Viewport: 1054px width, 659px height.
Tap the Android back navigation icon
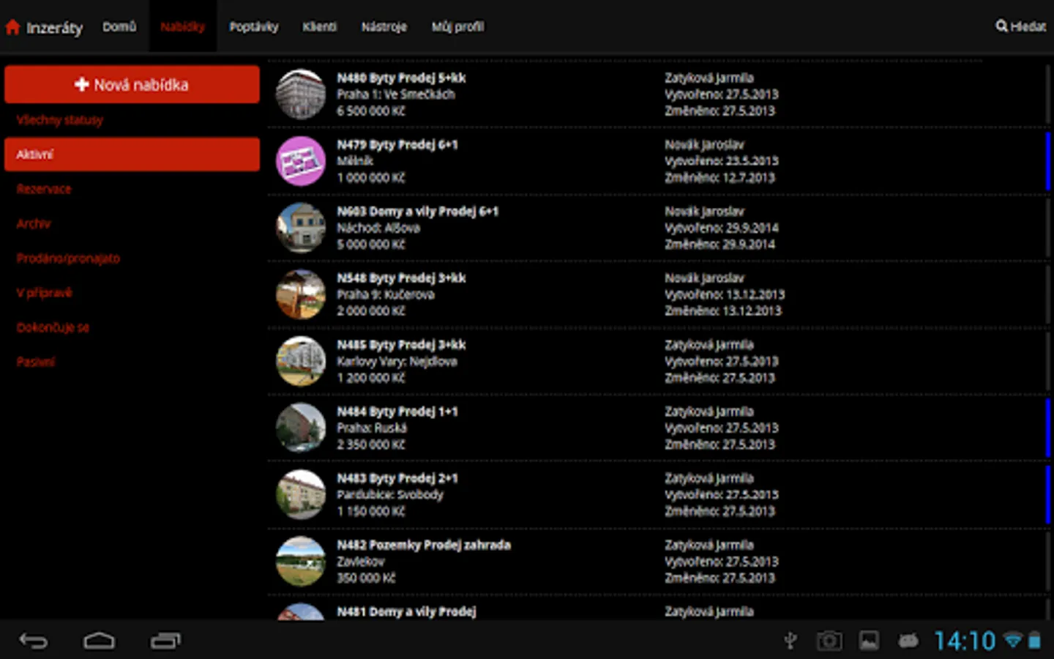34,641
